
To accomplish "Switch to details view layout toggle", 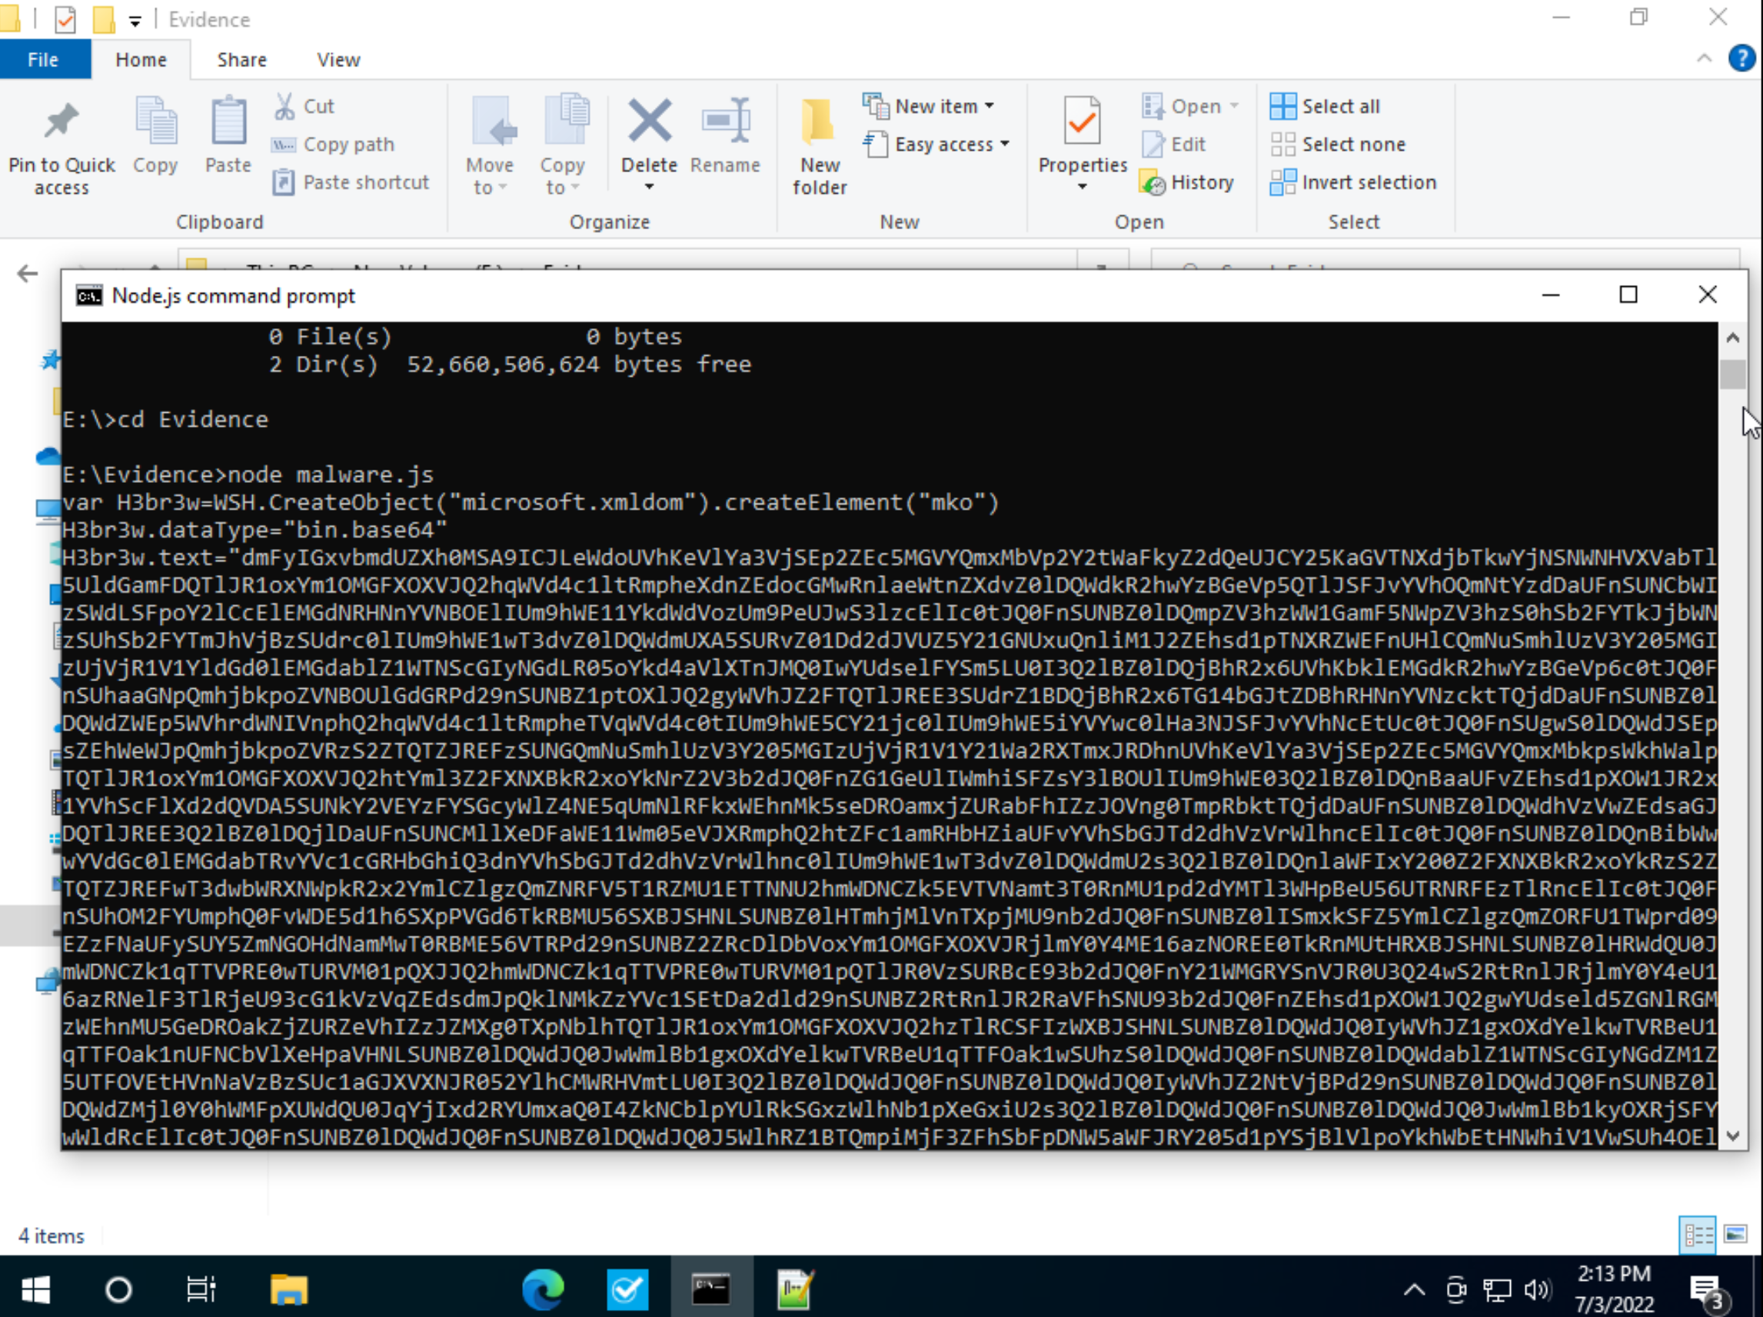I will pos(1697,1235).
